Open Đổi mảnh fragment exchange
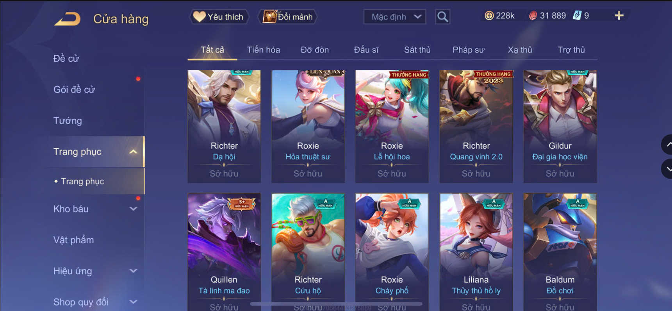The width and height of the screenshot is (672, 311). tap(287, 17)
